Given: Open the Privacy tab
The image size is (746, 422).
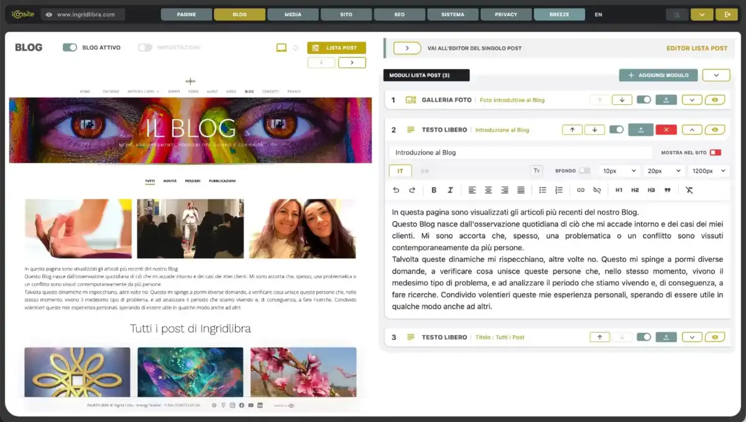Looking at the screenshot, I should (506, 14).
